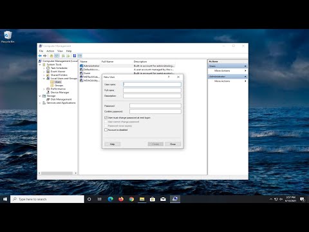Click the Description column header
This screenshot has width=309, height=232.
[140, 62]
